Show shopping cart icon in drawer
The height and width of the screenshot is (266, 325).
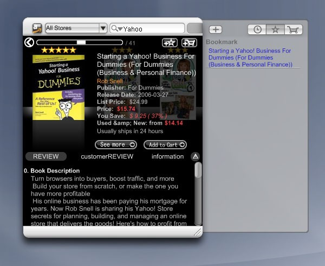(293, 29)
